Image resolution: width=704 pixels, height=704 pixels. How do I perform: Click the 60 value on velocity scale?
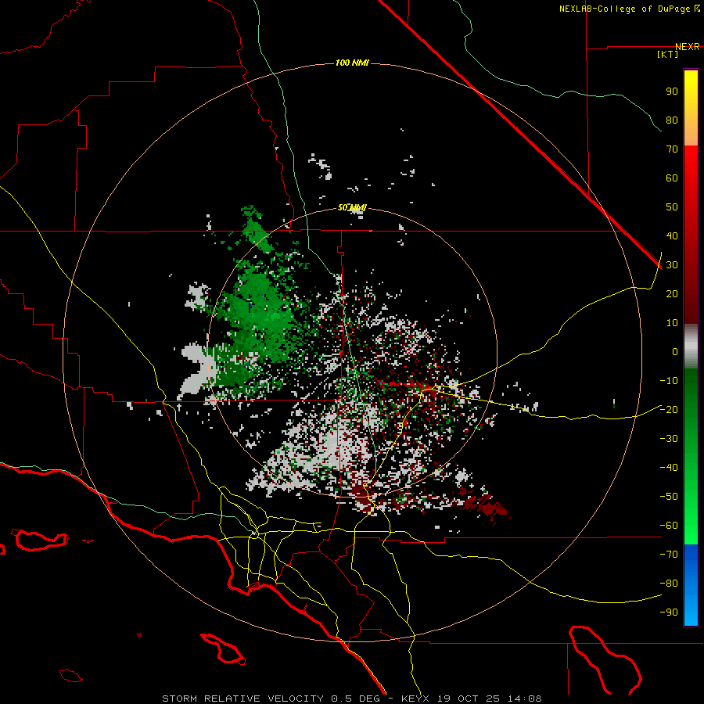(x=672, y=178)
